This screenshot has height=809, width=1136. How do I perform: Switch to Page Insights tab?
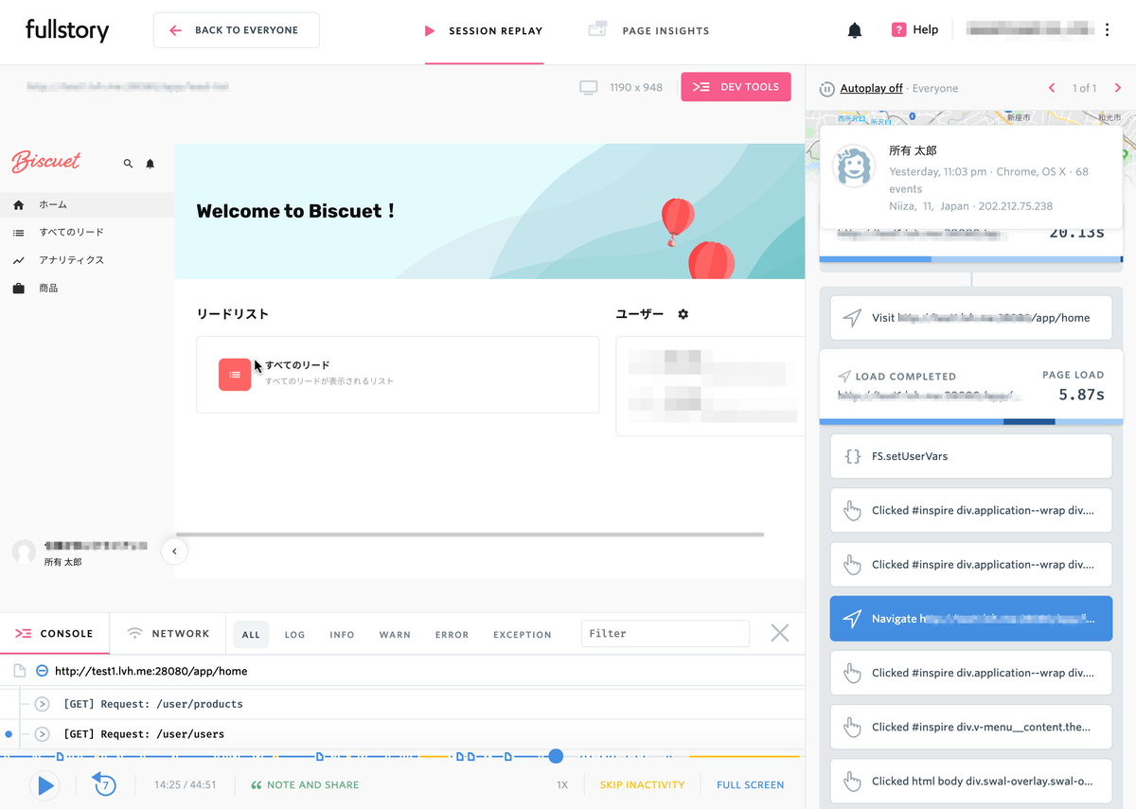tap(648, 30)
